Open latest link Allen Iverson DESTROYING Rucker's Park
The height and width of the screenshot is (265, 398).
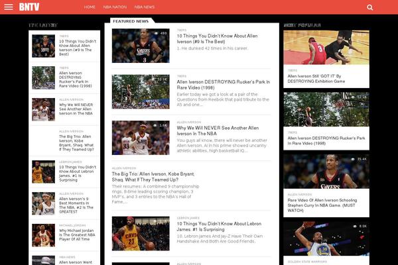[76, 79]
